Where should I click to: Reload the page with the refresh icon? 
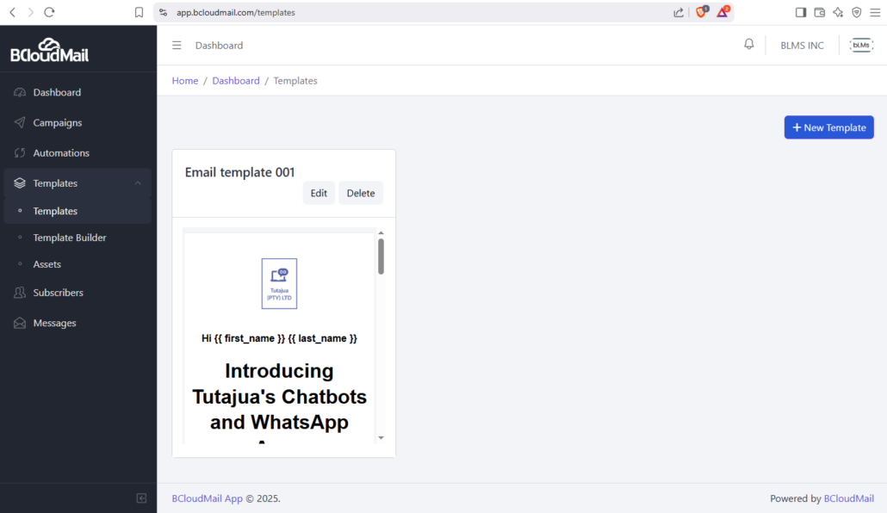(x=49, y=12)
